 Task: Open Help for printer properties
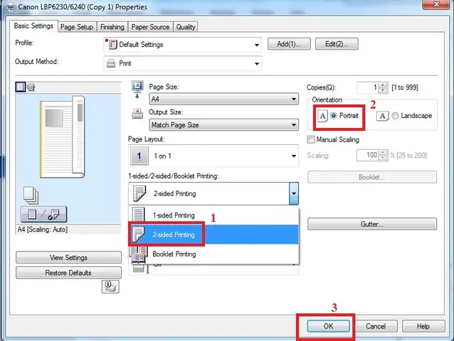point(423,326)
